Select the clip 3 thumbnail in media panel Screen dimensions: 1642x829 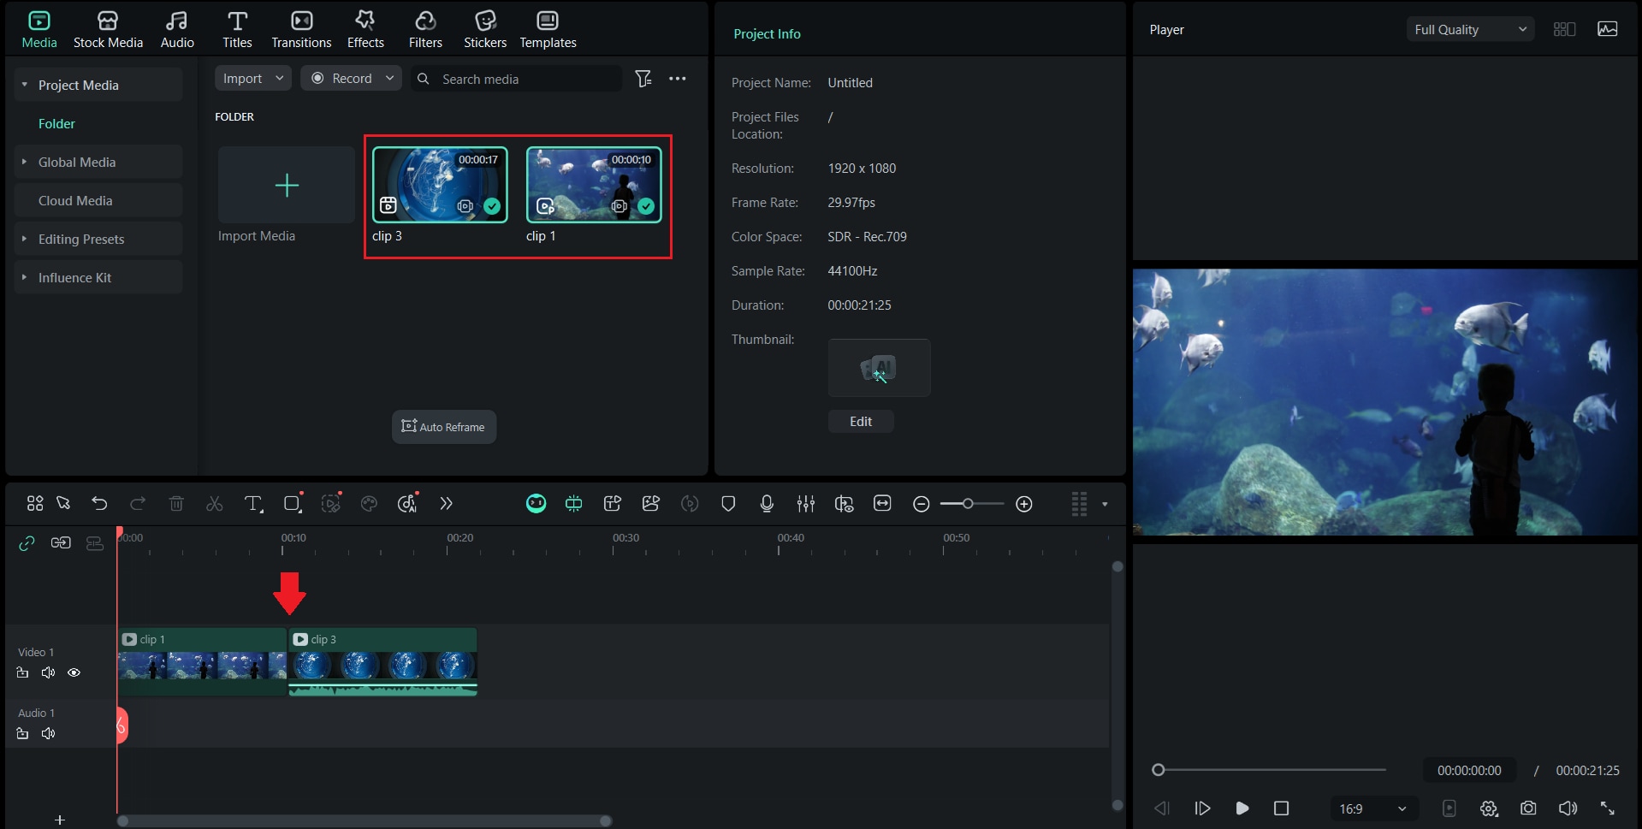tap(439, 184)
